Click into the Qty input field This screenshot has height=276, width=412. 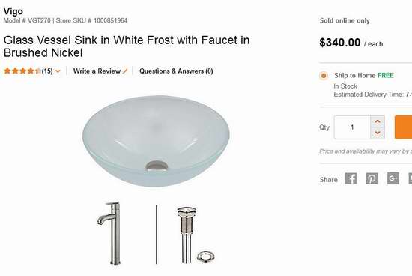[352, 127]
